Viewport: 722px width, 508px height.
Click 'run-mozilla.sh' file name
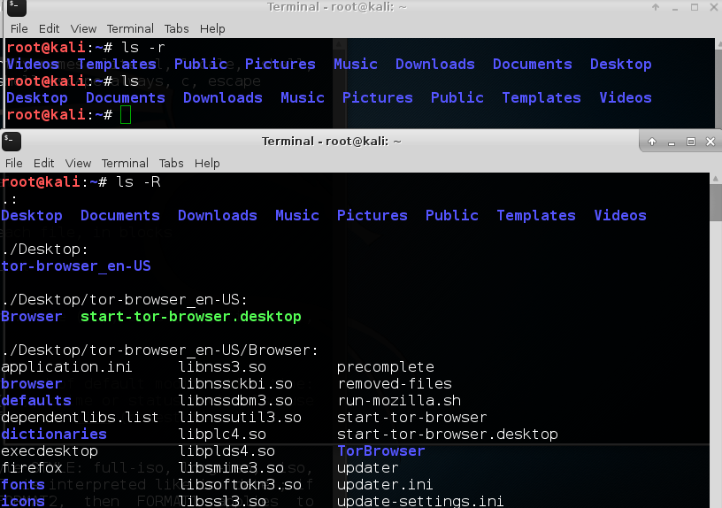(x=399, y=400)
